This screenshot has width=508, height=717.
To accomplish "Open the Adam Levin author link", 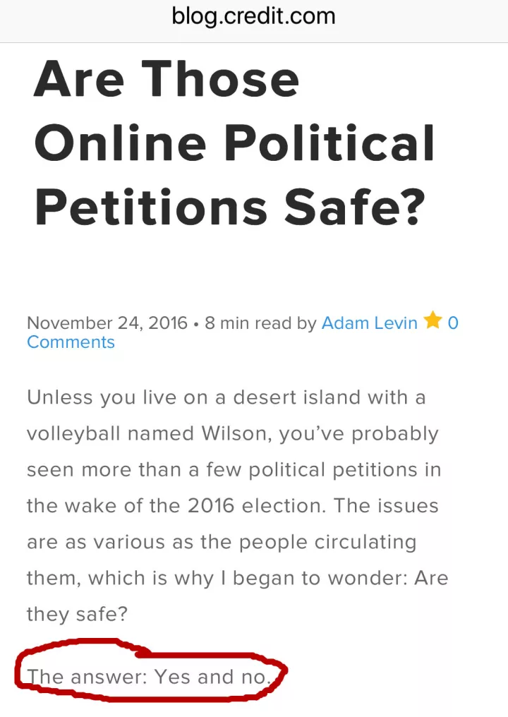I will [x=370, y=323].
